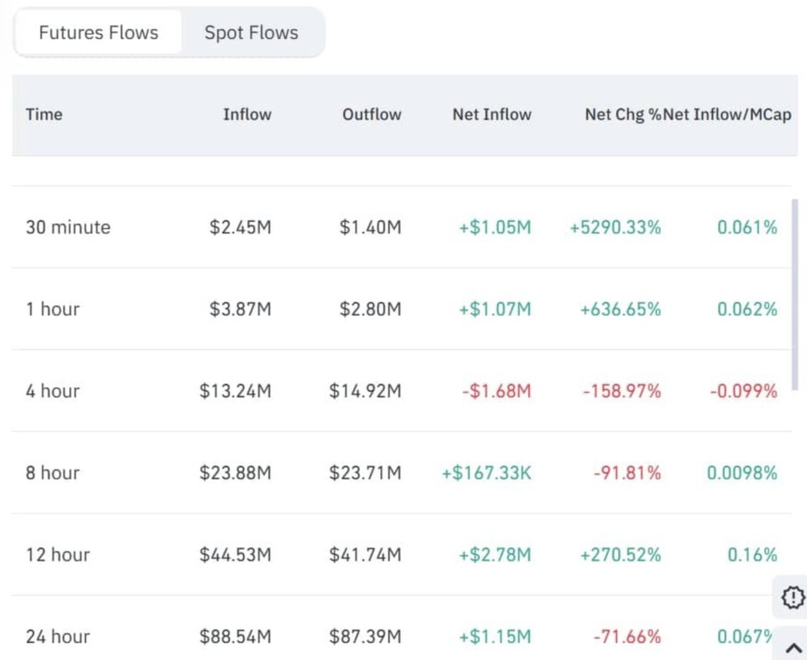
Task: Click the +$167.33K net inflow value
Action: (487, 473)
